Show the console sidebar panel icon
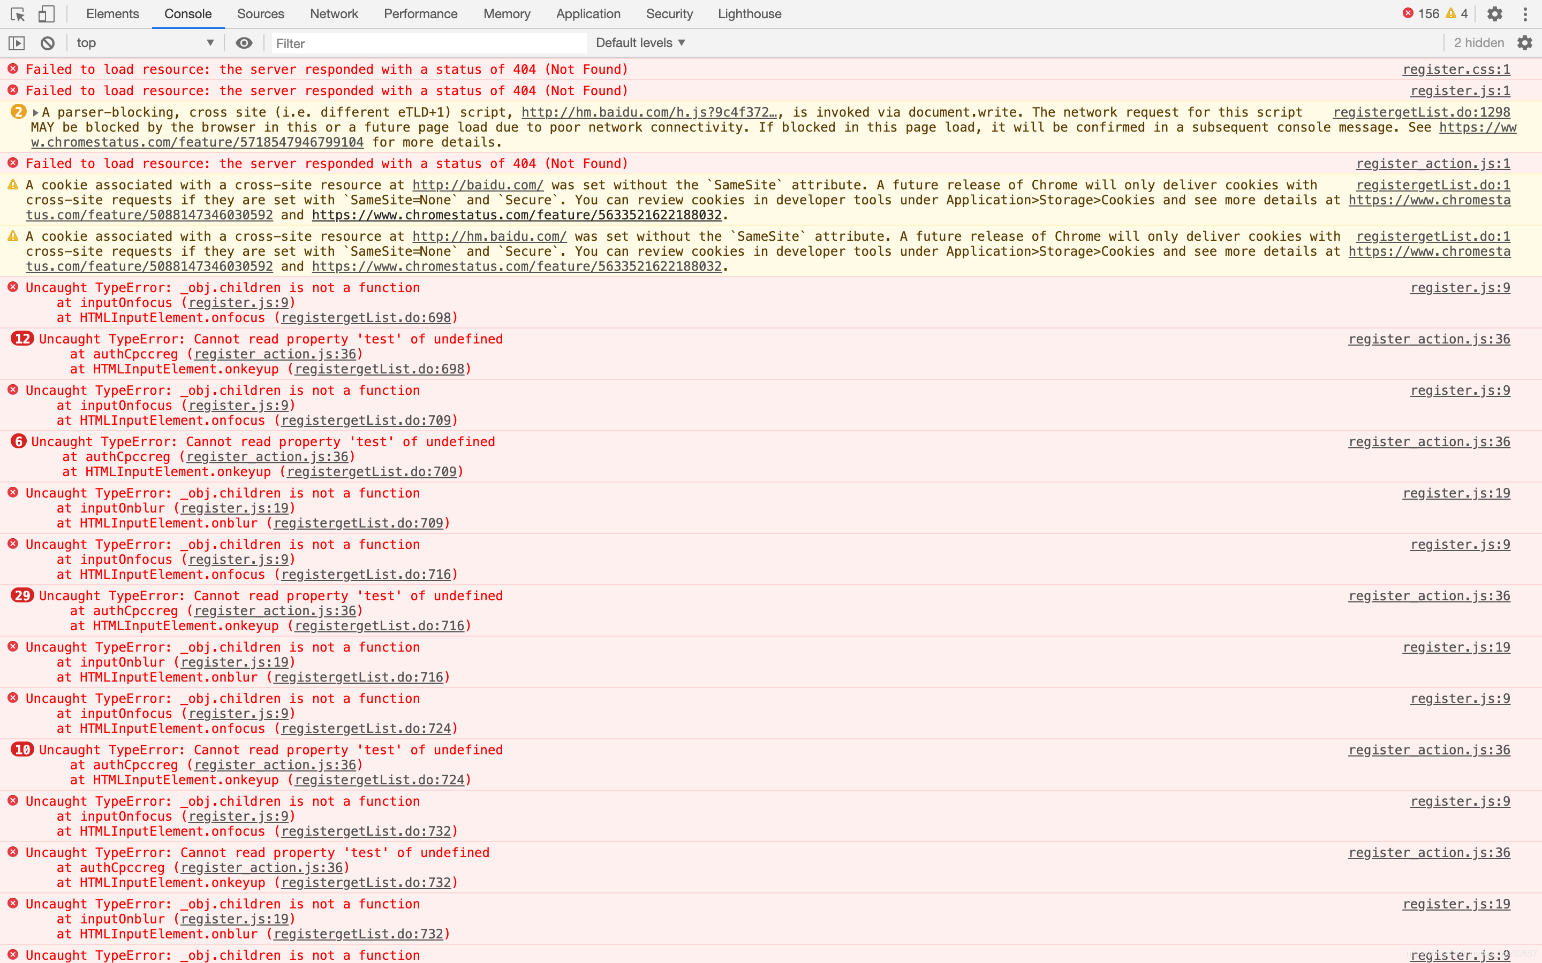 coord(17,43)
